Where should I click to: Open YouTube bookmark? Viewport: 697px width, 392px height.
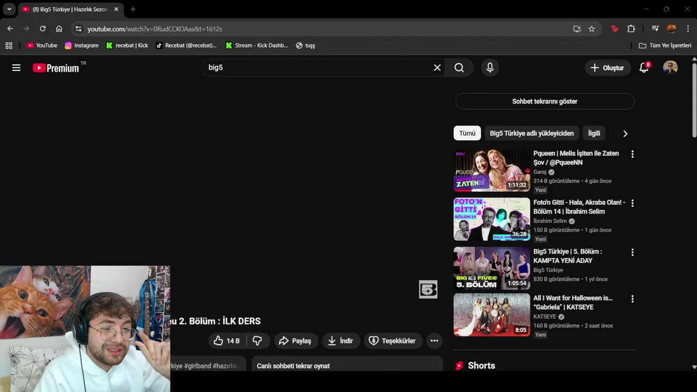[x=42, y=46]
